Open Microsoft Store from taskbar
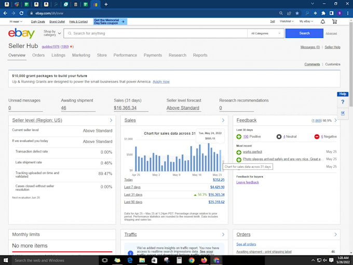Viewport: 353px width, 265px height. (x=155, y=260)
